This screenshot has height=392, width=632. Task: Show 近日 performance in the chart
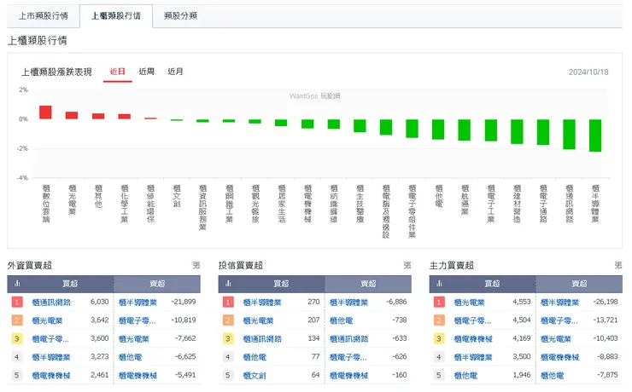[118, 72]
